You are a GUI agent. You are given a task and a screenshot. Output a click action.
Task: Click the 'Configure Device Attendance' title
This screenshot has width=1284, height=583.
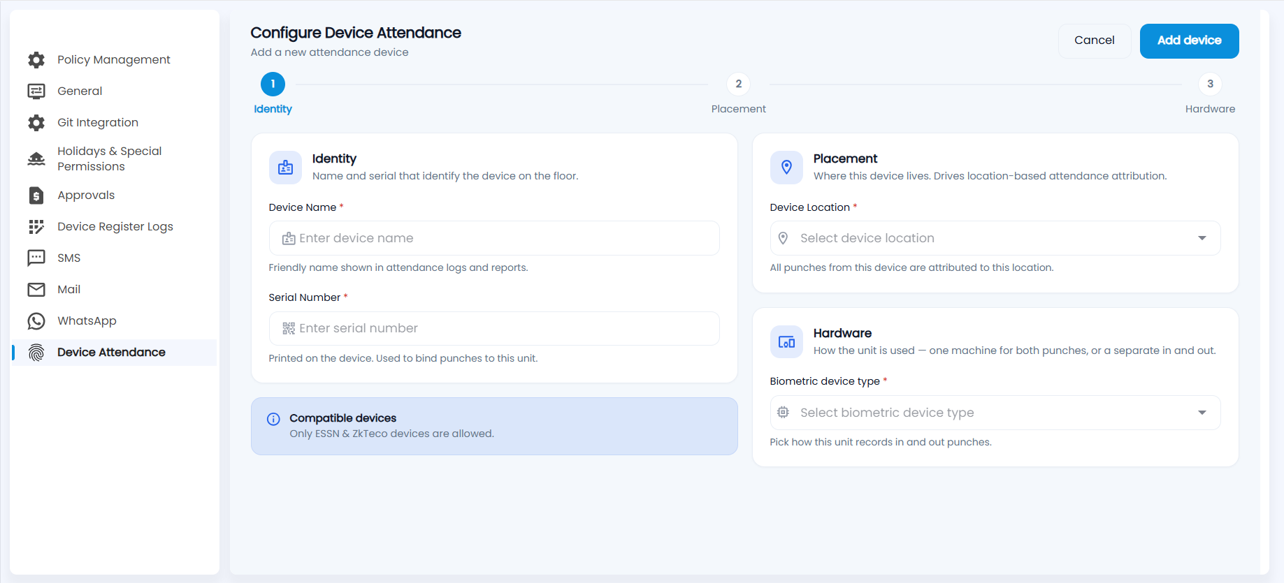click(356, 33)
